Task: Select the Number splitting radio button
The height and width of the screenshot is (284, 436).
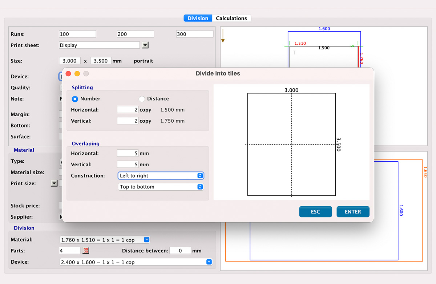Action: [x=75, y=98]
